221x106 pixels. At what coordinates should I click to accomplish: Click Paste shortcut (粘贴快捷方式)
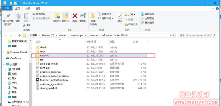pyautogui.click(x=41, y=18)
